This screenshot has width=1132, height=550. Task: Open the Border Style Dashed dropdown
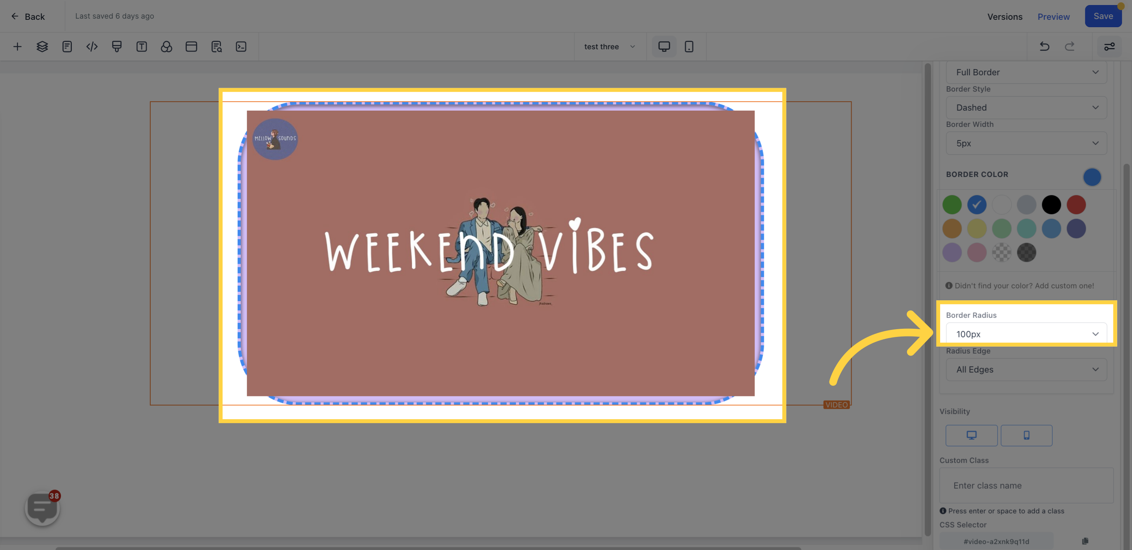1026,108
